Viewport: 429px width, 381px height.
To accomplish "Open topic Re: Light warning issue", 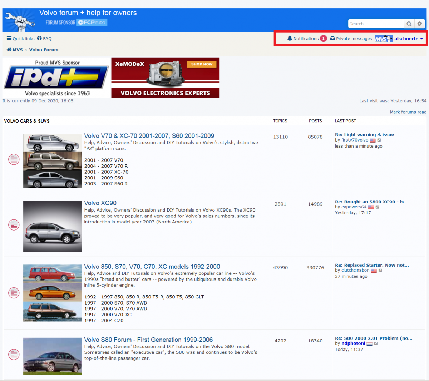I will pos(364,134).
